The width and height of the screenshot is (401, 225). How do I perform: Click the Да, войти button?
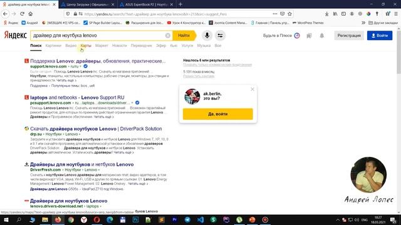(x=217, y=114)
